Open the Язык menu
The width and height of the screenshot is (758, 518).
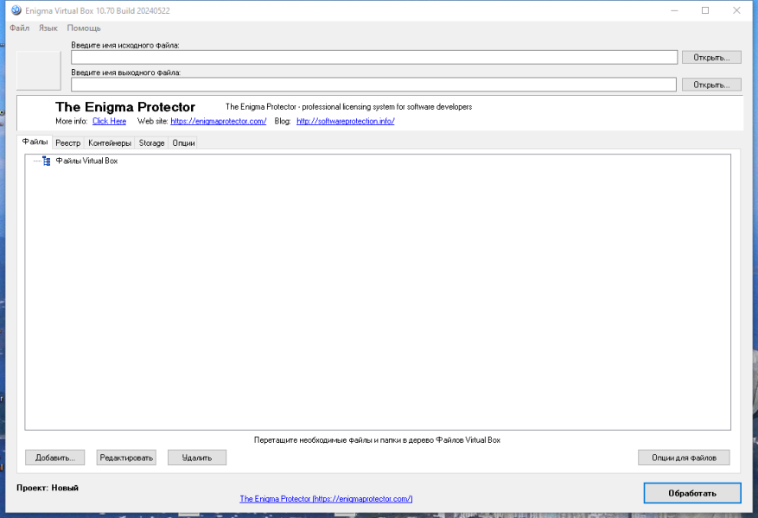coord(48,28)
